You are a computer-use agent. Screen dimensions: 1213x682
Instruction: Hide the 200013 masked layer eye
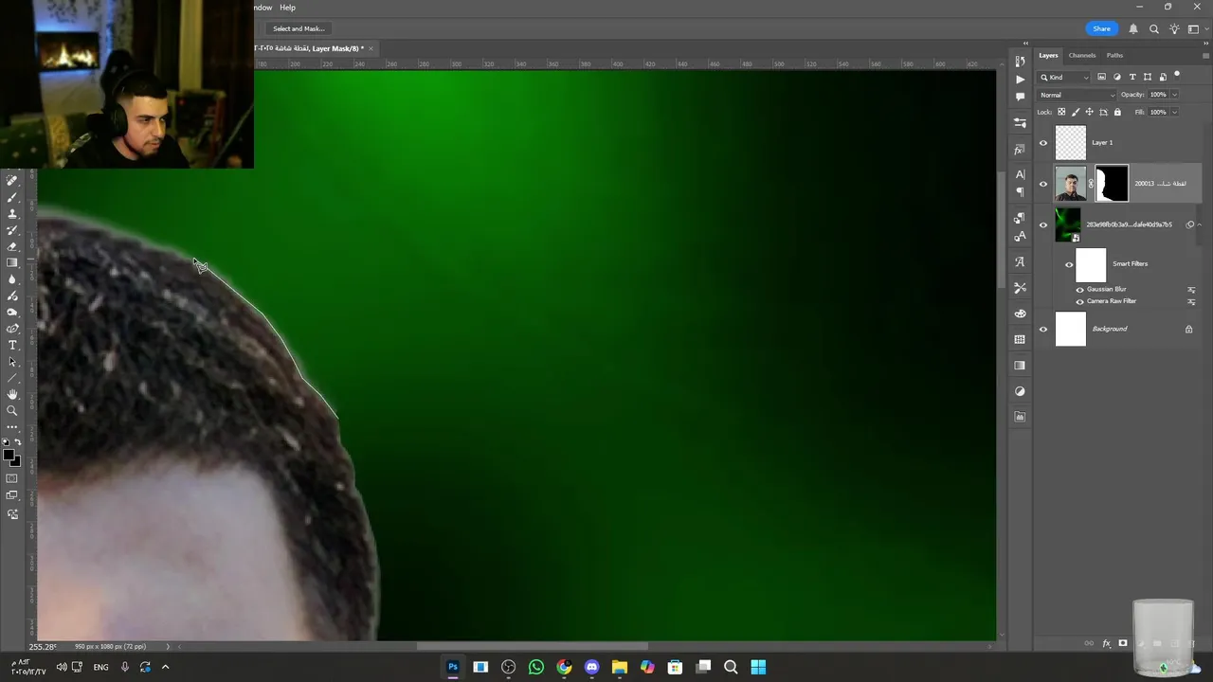tap(1043, 184)
